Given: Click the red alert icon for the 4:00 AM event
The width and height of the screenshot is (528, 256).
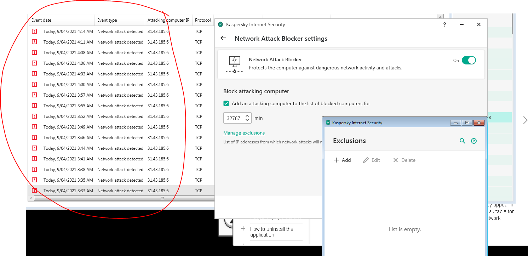Looking at the screenshot, I should pyautogui.click(x=34, y=84).
